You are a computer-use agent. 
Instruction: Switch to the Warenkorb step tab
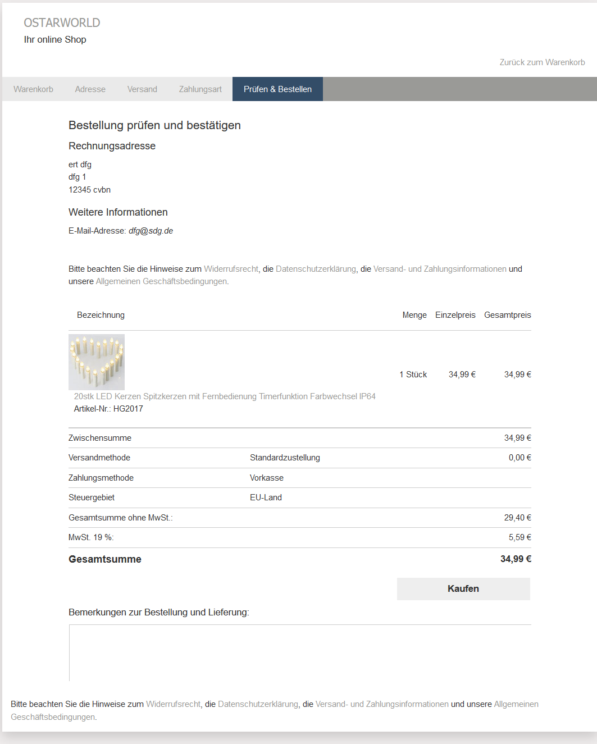[33, 89]
